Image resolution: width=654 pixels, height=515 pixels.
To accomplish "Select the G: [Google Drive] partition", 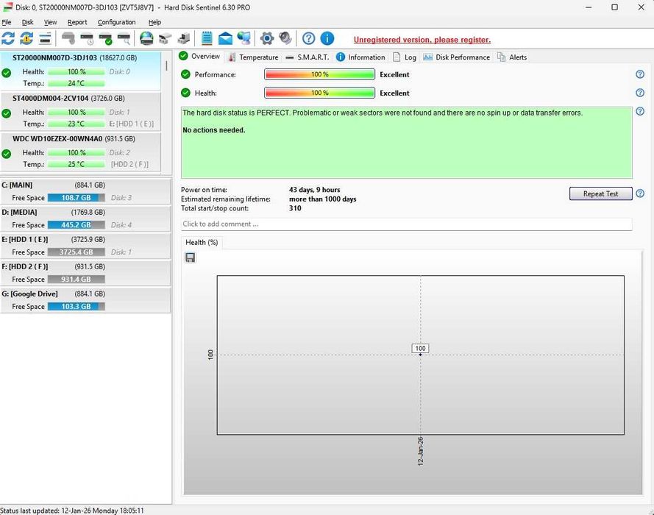I will pyautogui.click(x=85, y=300).
